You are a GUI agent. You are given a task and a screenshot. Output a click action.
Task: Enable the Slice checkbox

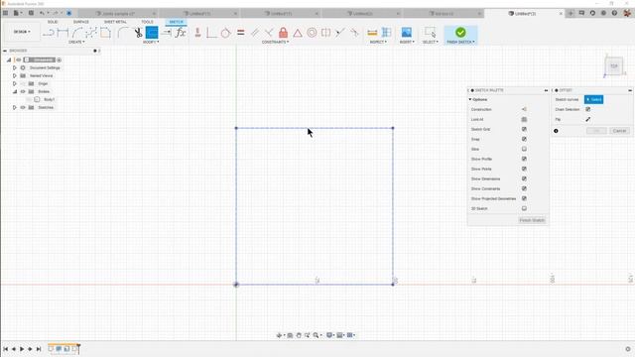tap(524, 149)
